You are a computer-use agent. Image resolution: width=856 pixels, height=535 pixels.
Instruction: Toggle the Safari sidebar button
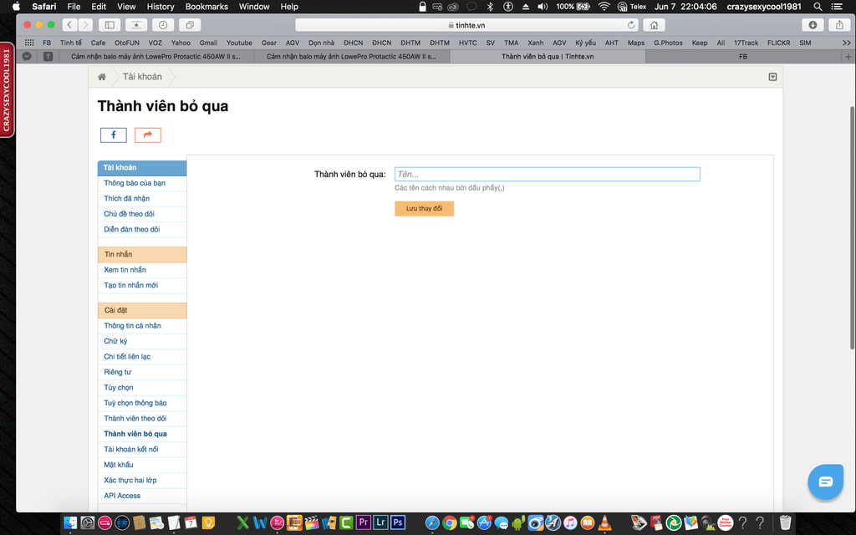(x=110, y=25)
